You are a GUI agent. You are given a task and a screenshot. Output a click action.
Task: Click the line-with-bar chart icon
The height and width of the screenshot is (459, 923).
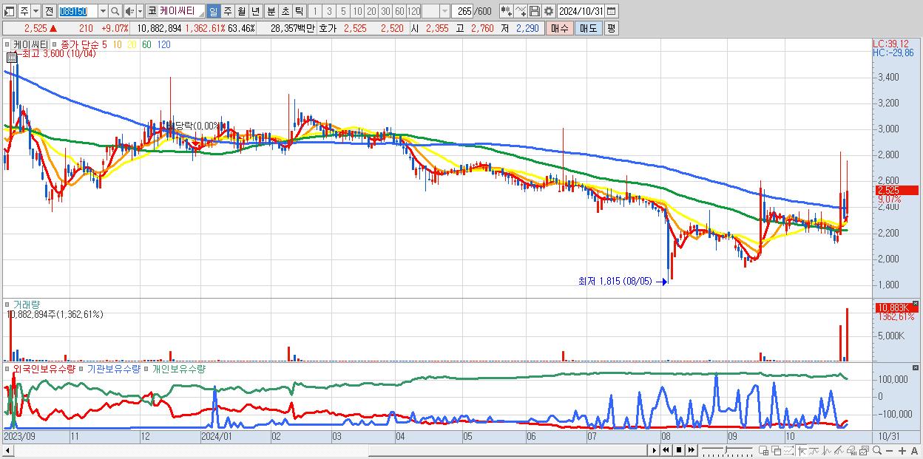(x=814, y=451)
